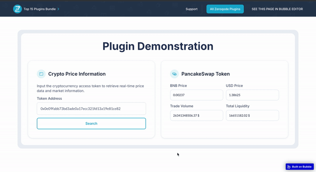Click the Search button
316x172 pixels.
click(x=91, y=123)
